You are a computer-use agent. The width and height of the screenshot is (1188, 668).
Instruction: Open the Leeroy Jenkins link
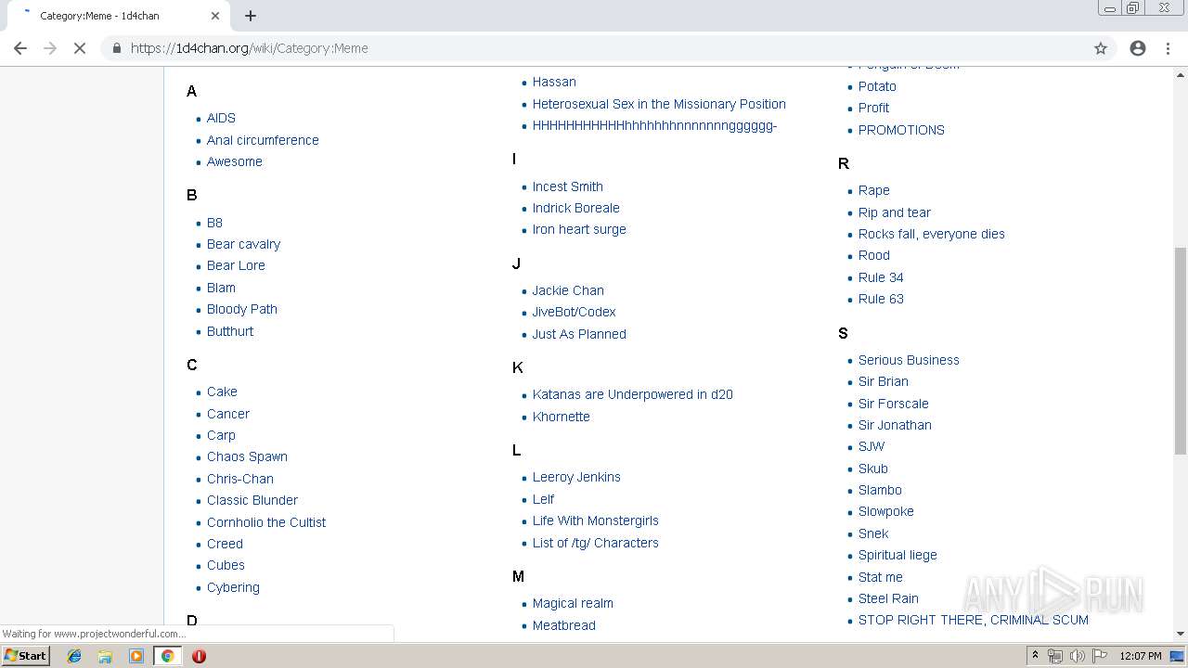click(x=576, y=477)
